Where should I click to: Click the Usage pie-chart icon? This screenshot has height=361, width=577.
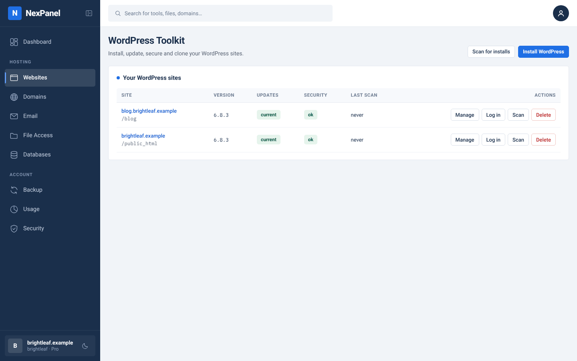tap(14, 209)
